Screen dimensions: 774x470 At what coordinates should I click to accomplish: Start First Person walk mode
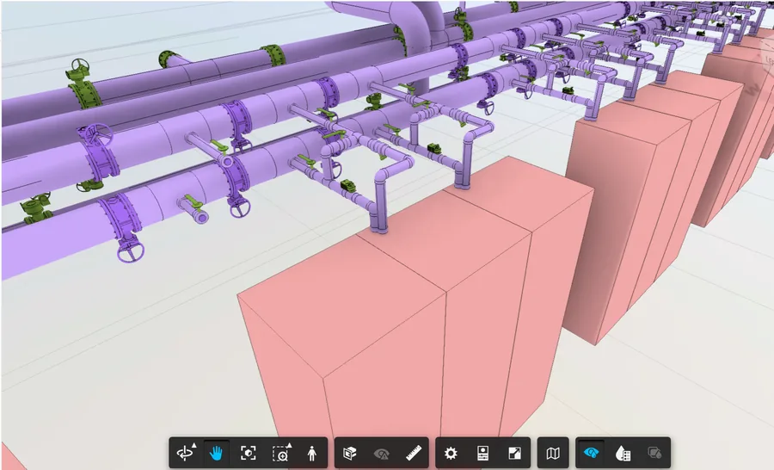312,453
